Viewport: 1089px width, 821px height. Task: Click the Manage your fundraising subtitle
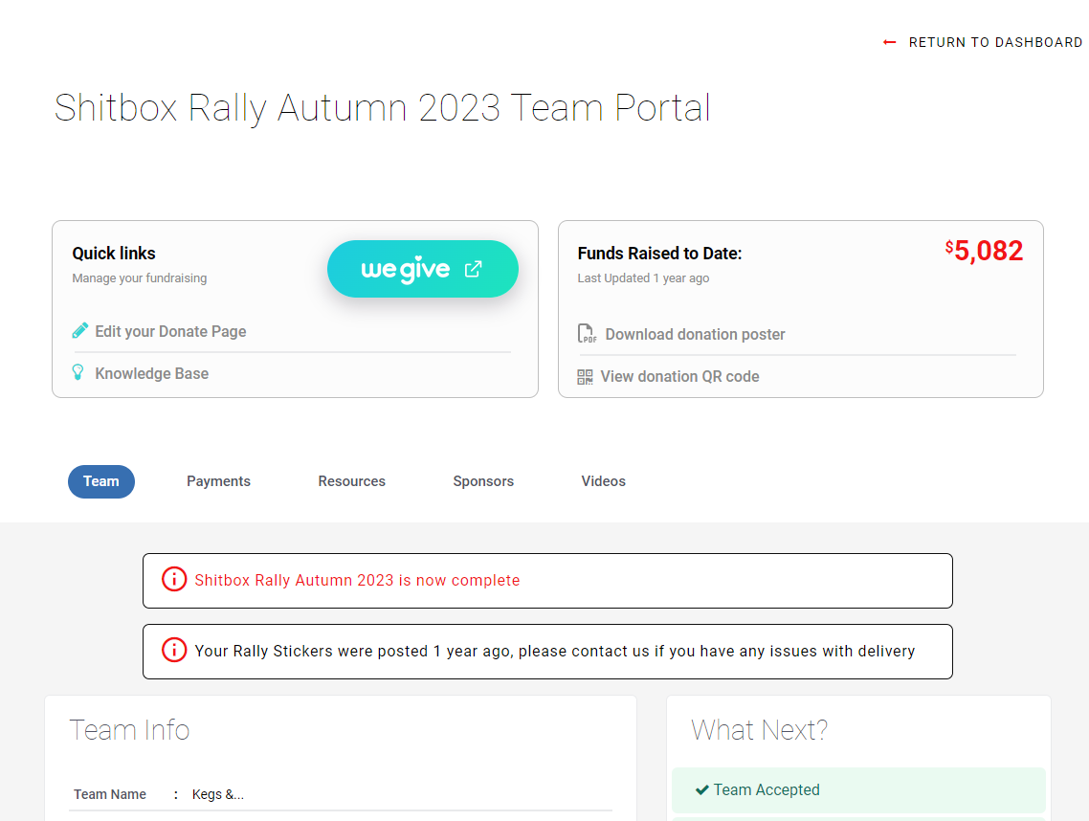point(140,277)
